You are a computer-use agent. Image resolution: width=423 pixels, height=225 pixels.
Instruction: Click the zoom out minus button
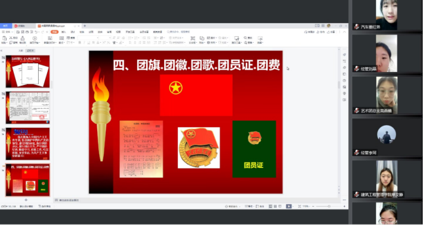(313, 207)
